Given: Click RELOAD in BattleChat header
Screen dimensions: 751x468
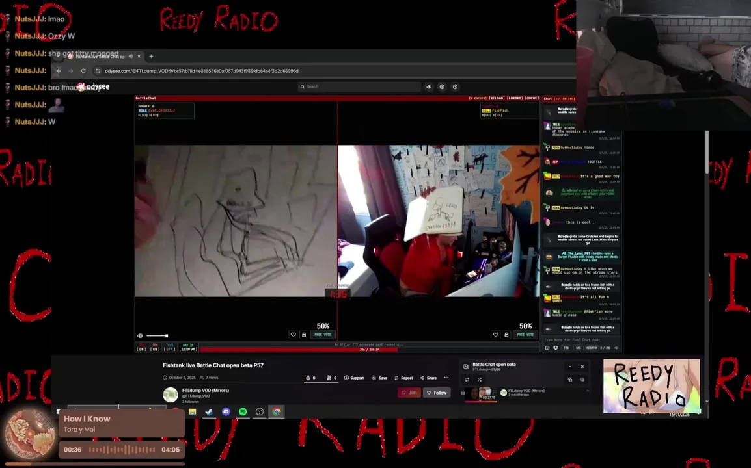Looking at the screenshot, I should [x=496, y=98].
